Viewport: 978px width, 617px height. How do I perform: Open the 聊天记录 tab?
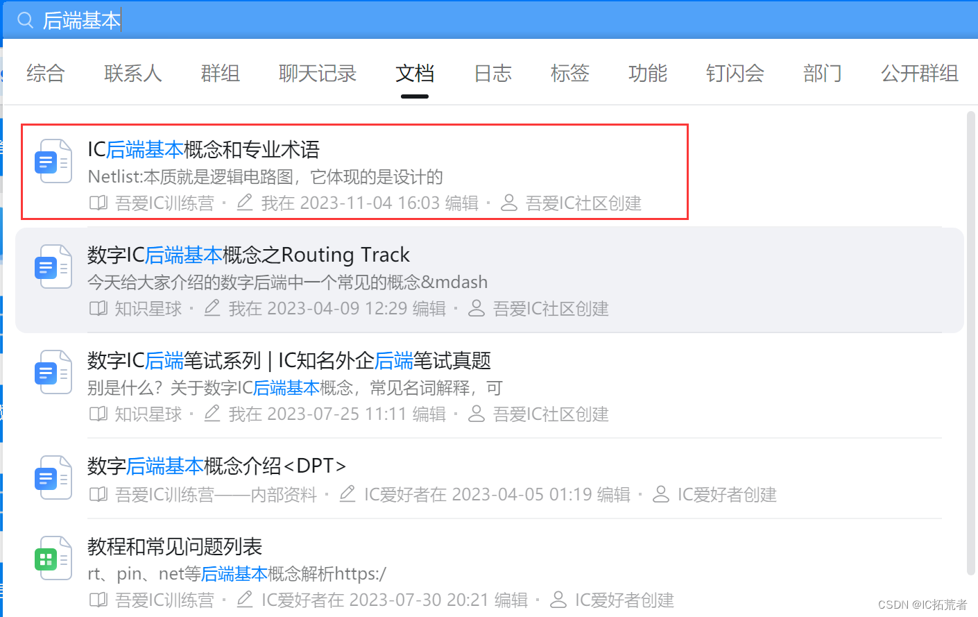coord(318,74)
